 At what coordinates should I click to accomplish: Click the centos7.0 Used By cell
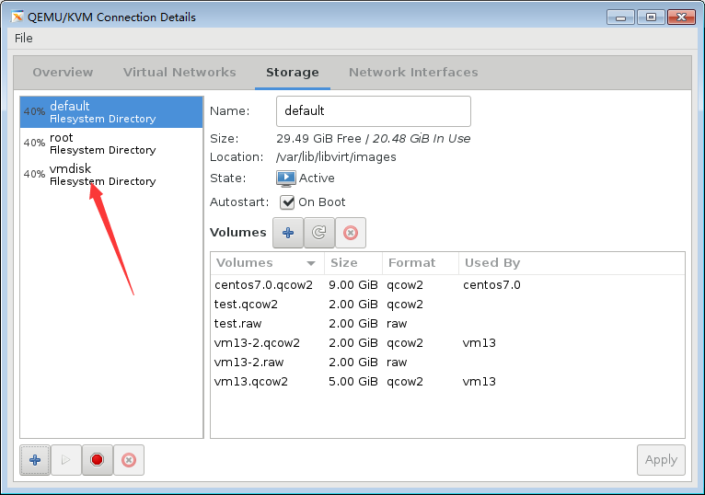pos(491,285)
